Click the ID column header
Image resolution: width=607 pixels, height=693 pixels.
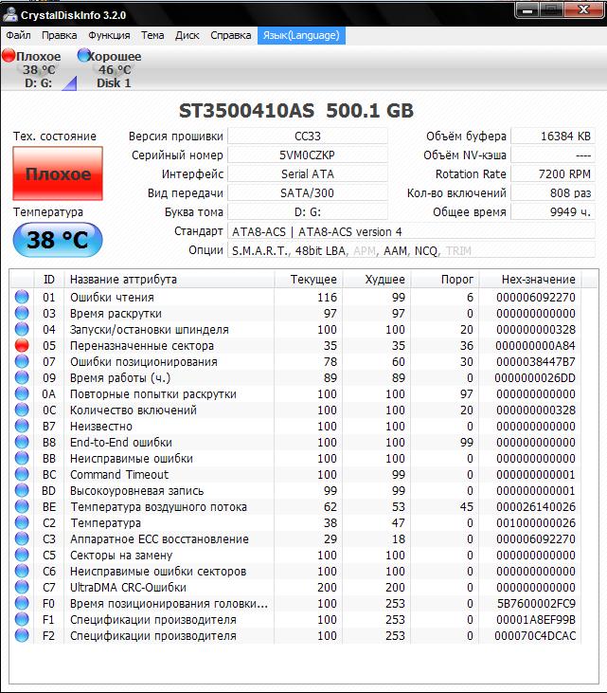tap(49, 280)
